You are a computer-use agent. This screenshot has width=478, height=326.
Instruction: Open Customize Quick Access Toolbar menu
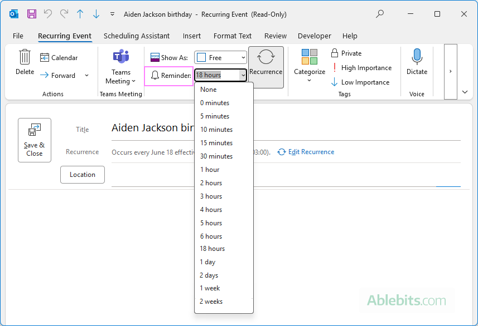pos(112,14)
